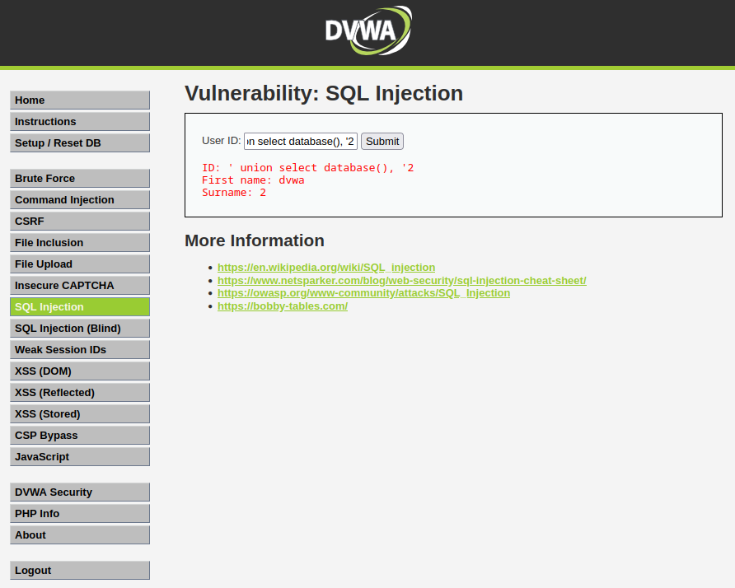Click the ID union select result line
Viewport: 735px width, 588px height.
(308, 168)
